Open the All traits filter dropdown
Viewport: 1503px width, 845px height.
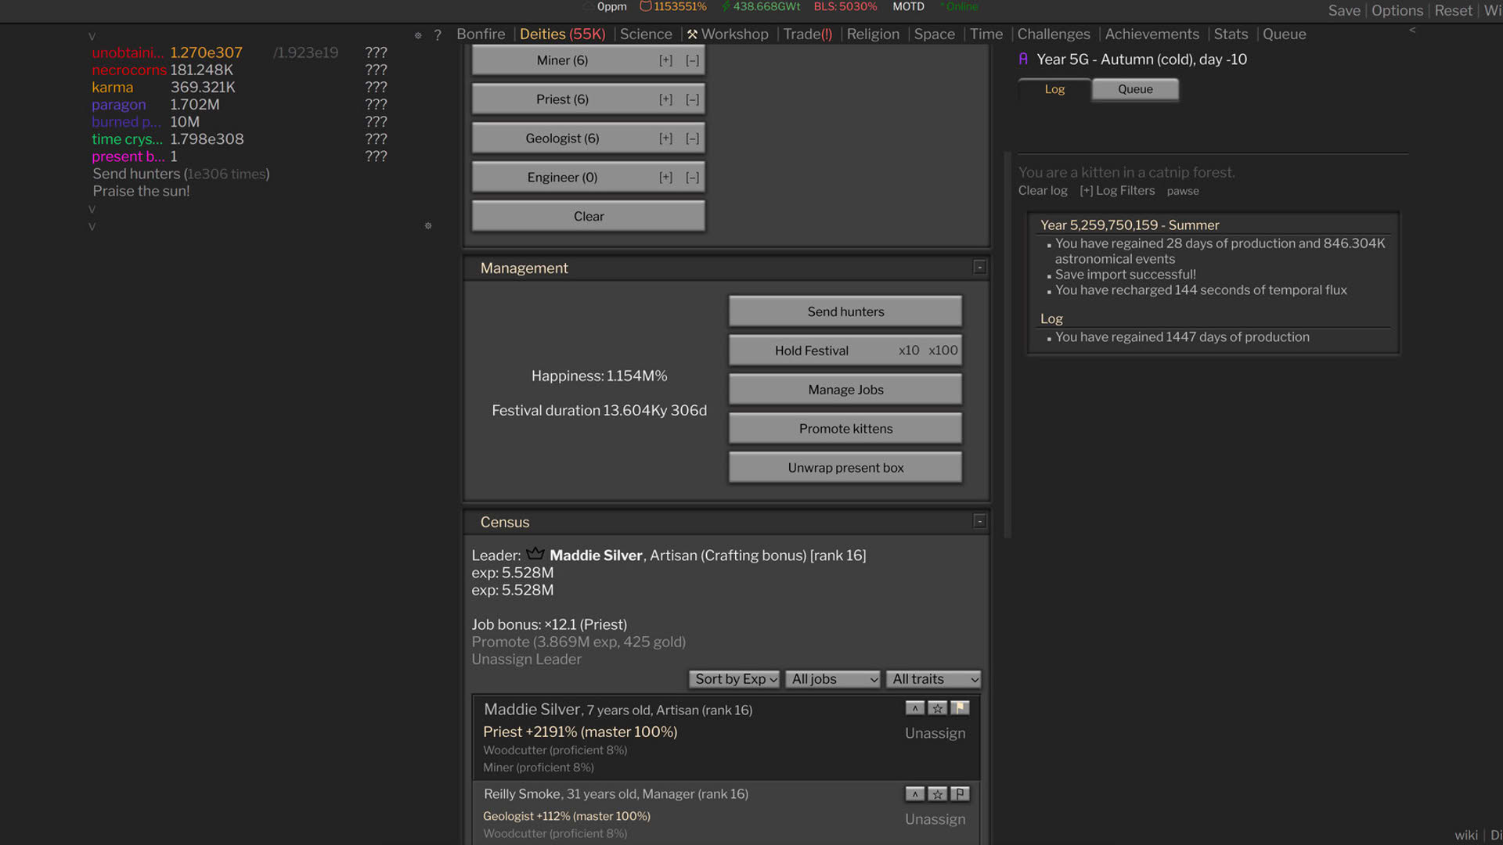click(933, 679)
